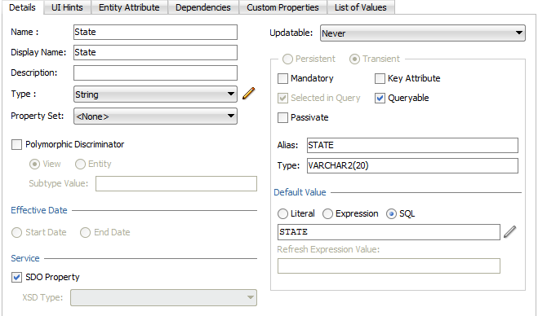Open the Property Set dropdown
Viewport: 538px width, 316px height.
coord(155,116)
